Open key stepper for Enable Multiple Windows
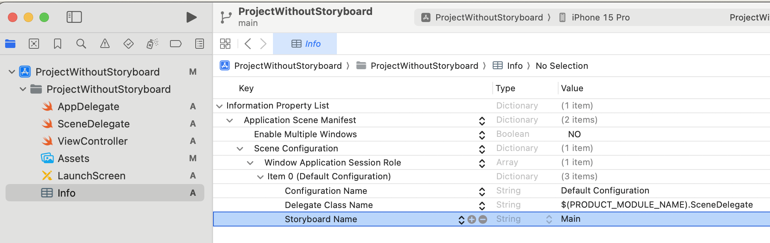 (x=482, y=135)
